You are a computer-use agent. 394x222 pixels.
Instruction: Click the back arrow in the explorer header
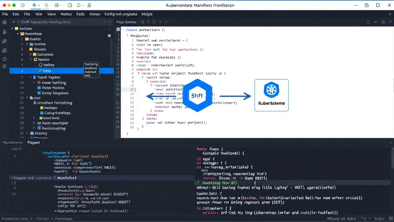click(13, 22)
